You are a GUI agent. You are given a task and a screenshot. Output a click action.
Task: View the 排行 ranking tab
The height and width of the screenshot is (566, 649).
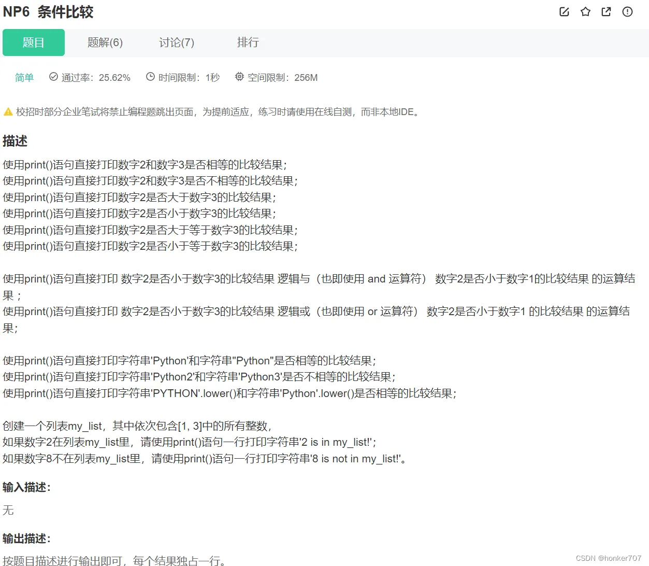[x=248, y=43]
